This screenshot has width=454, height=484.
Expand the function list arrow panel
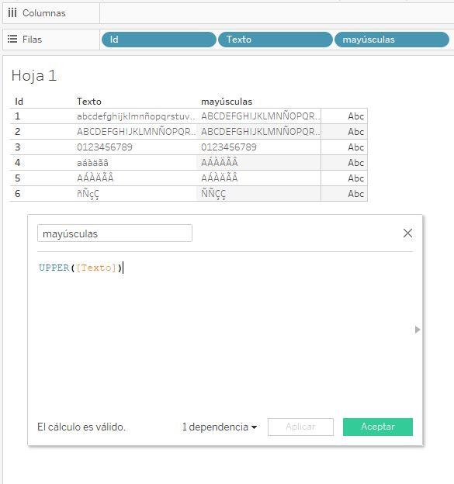point(418,330)
